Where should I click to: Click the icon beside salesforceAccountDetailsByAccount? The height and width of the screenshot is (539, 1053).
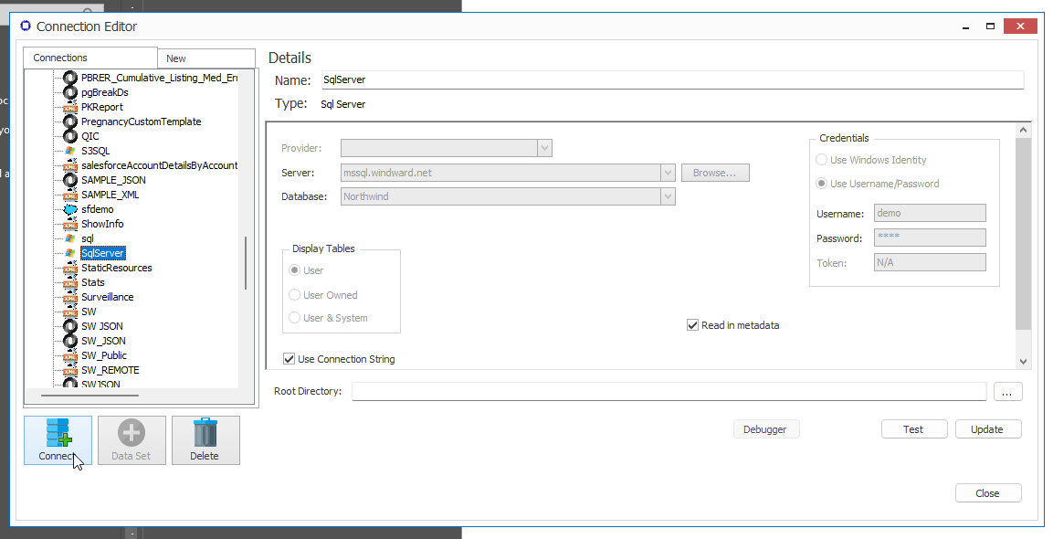coord(70,166)
